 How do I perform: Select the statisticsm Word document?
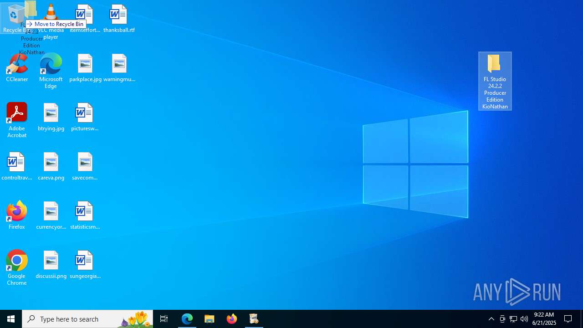point(85,215)
